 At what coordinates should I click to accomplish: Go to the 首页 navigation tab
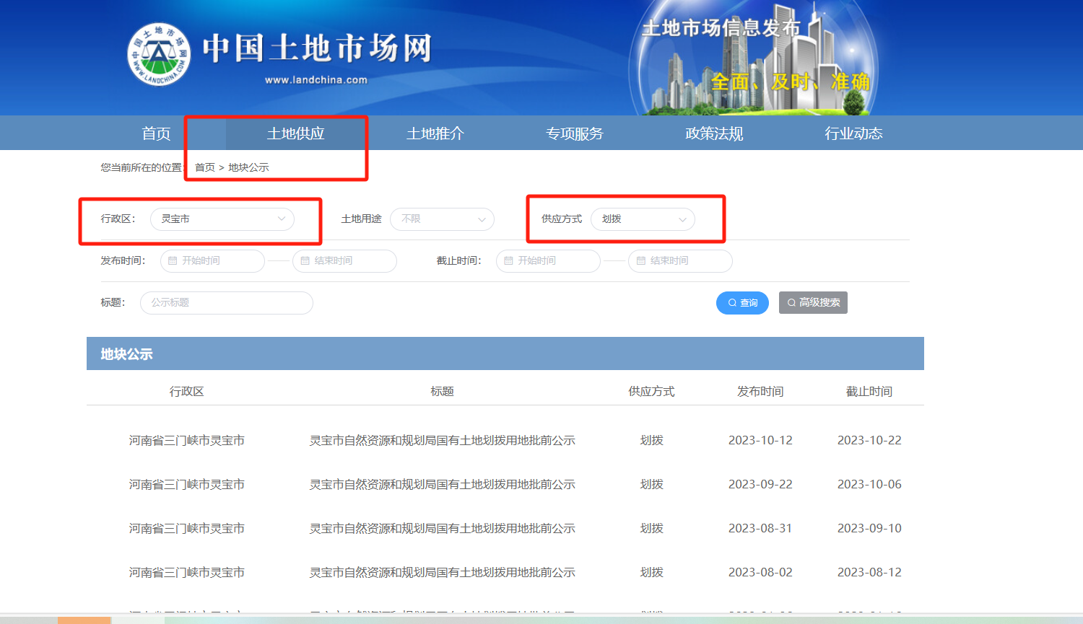[156, 133]
